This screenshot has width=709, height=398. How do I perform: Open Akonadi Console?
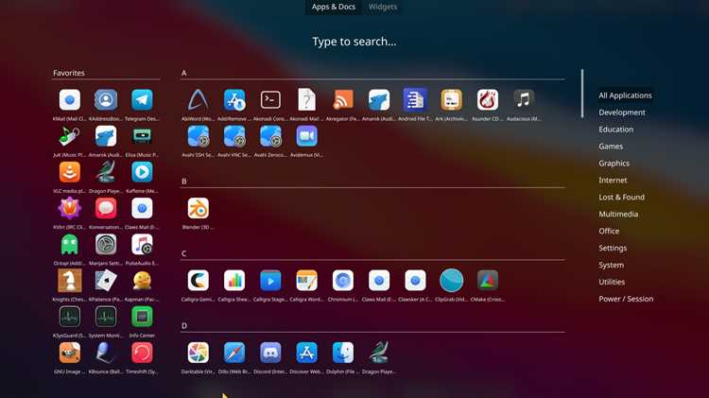[270, 100]
